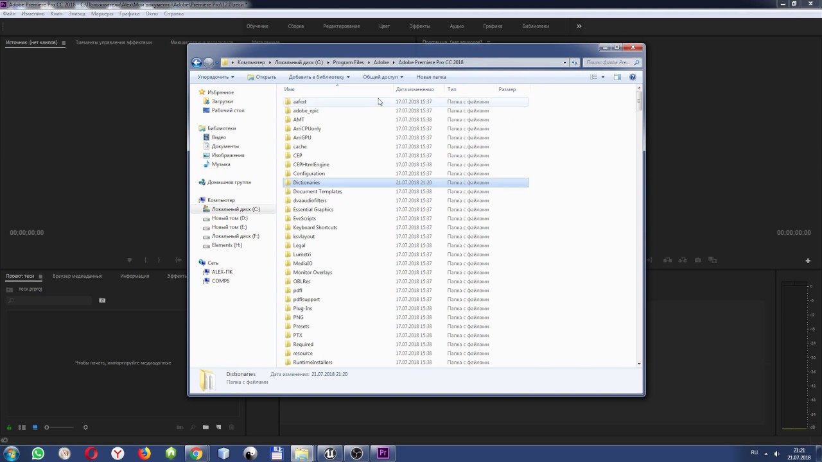Click Program Files in the address path
This screenshot has width=822, height=462.
(x=348, y=62)
